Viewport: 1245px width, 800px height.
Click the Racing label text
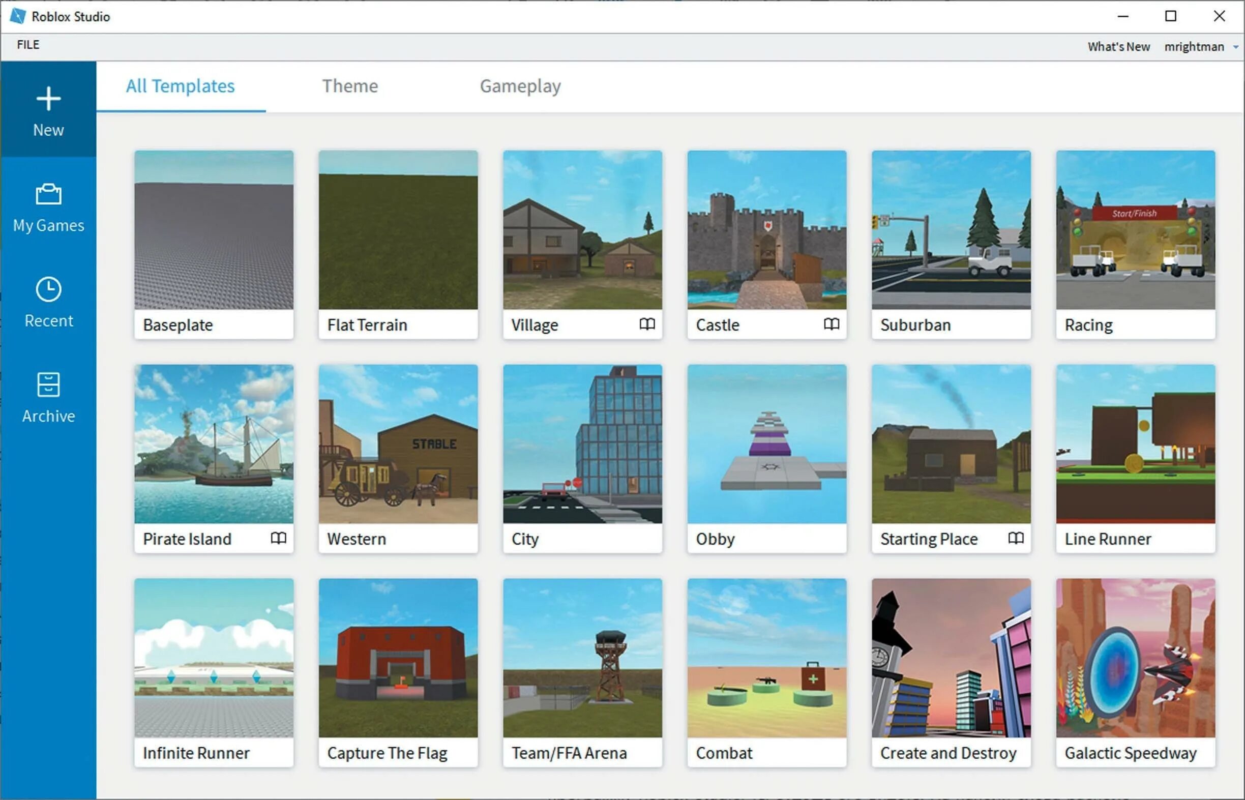tap(1089, 325)
